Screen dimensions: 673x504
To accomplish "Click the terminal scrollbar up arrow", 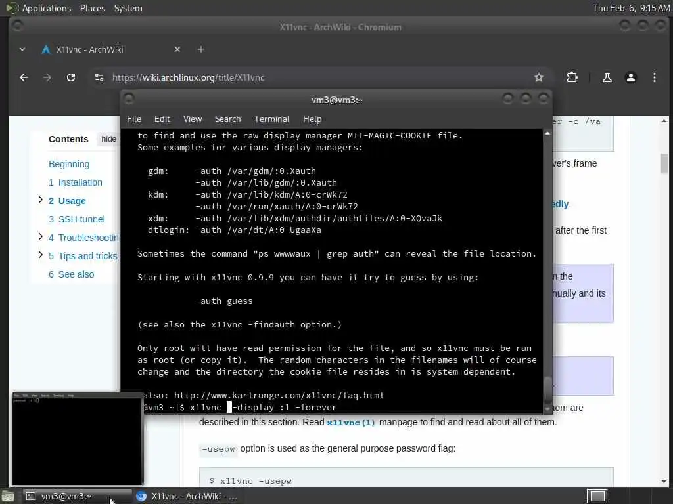I will tap(547, 134).
